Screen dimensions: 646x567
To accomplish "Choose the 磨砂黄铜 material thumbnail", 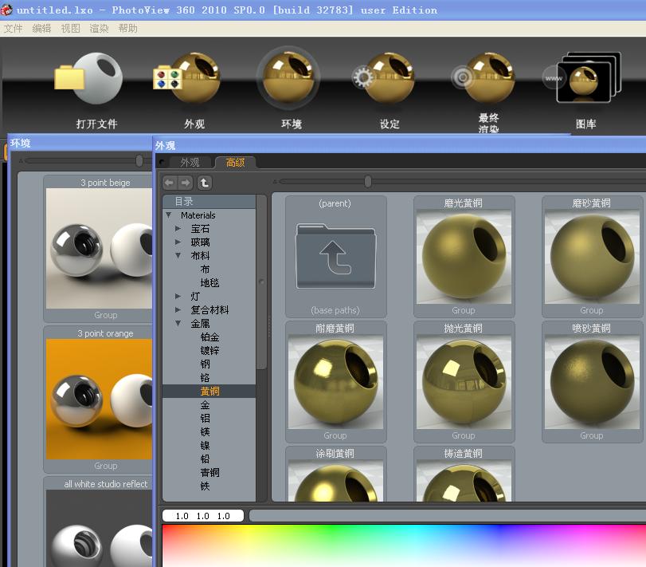I will [x=592, y=257].
